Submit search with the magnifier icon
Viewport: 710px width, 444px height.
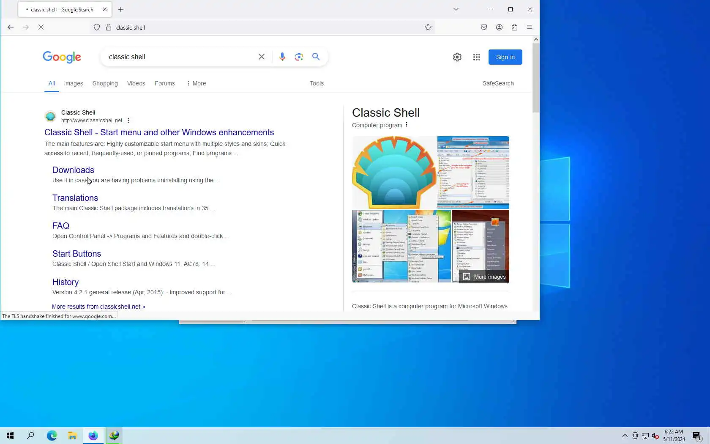[316, 57]
